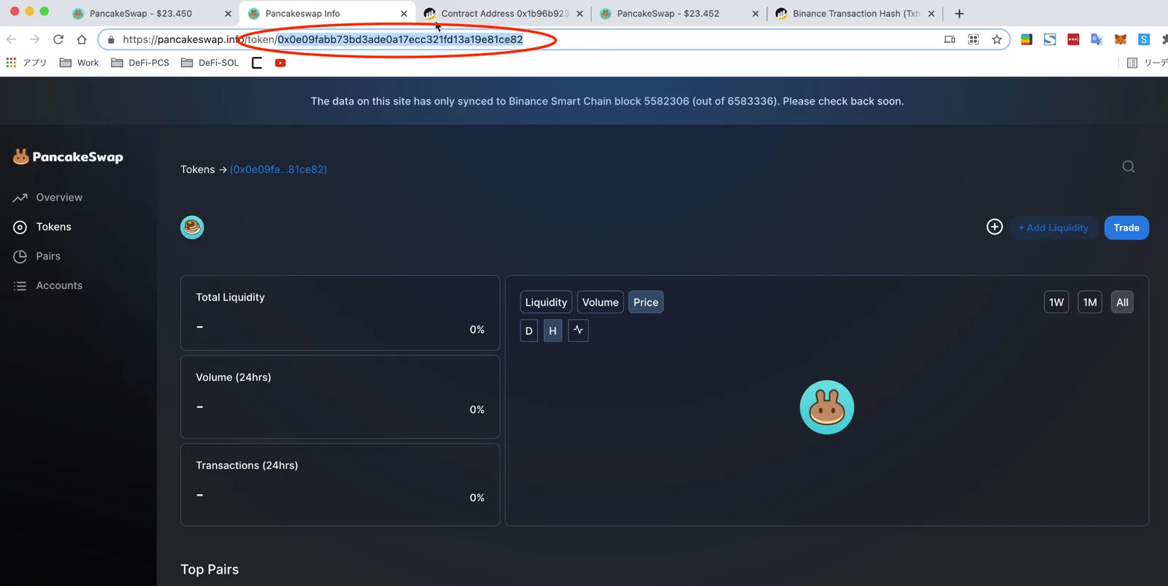Open the black square bookmark icon
The image size is (1168, 586).
(x=257, y=63)
